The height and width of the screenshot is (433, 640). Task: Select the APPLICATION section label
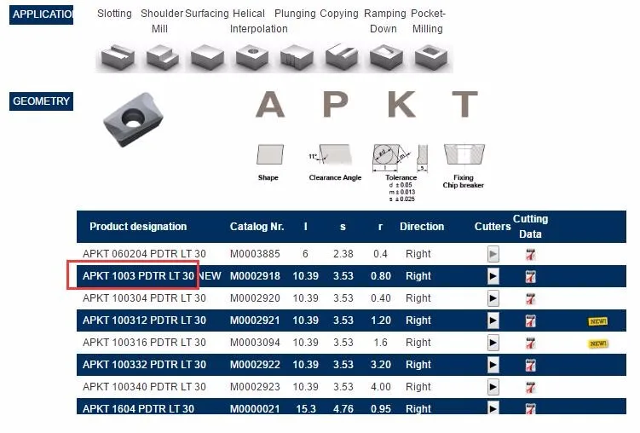41,14
